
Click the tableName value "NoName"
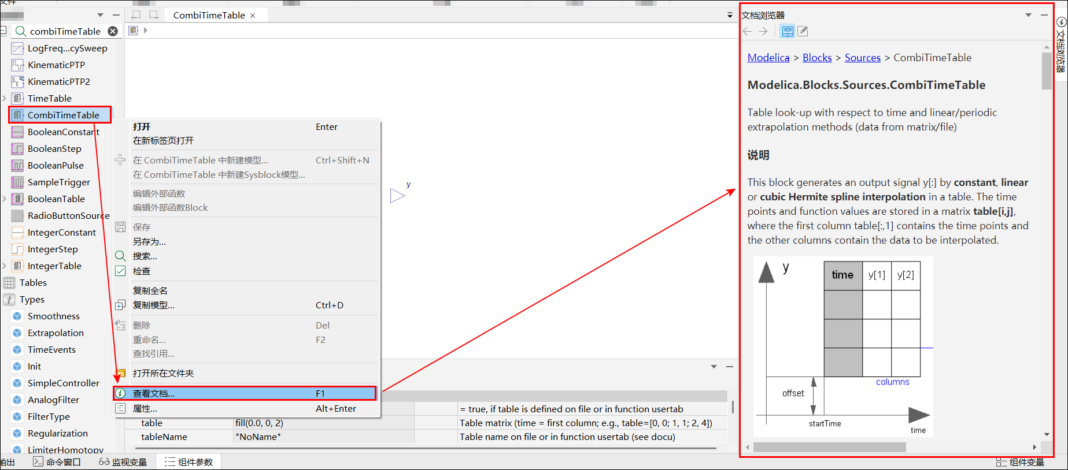[323, 437]
